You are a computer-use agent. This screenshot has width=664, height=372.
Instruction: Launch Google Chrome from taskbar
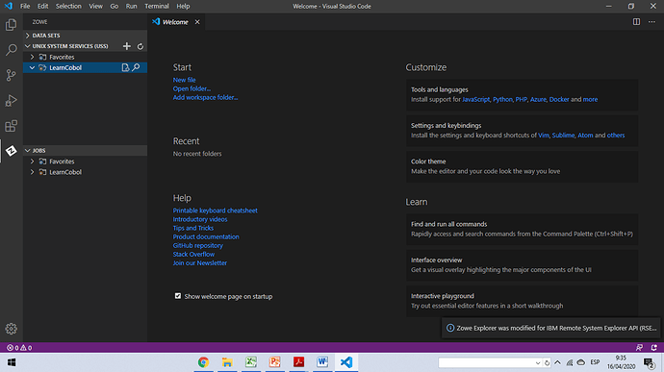coord(203,362)
